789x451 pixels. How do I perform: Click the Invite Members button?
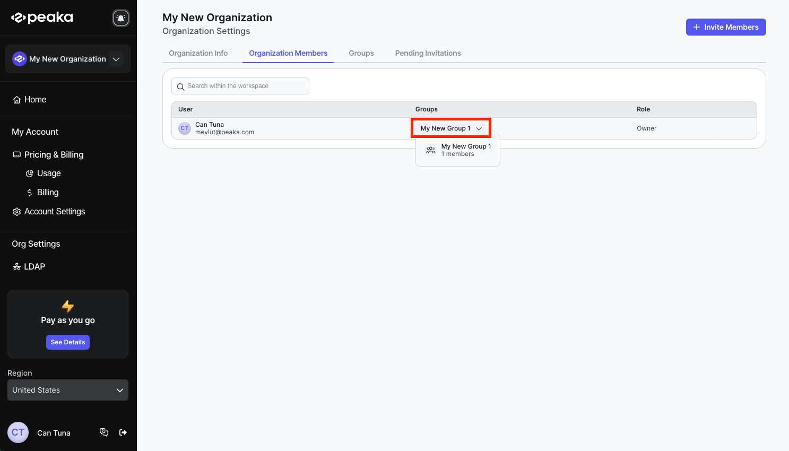(x=725, y=27)
